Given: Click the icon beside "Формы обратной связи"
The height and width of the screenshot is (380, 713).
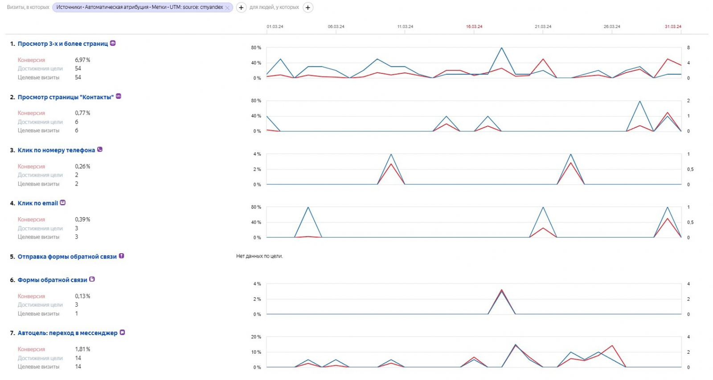Looking at the screenshot, I should coord(92,279).
